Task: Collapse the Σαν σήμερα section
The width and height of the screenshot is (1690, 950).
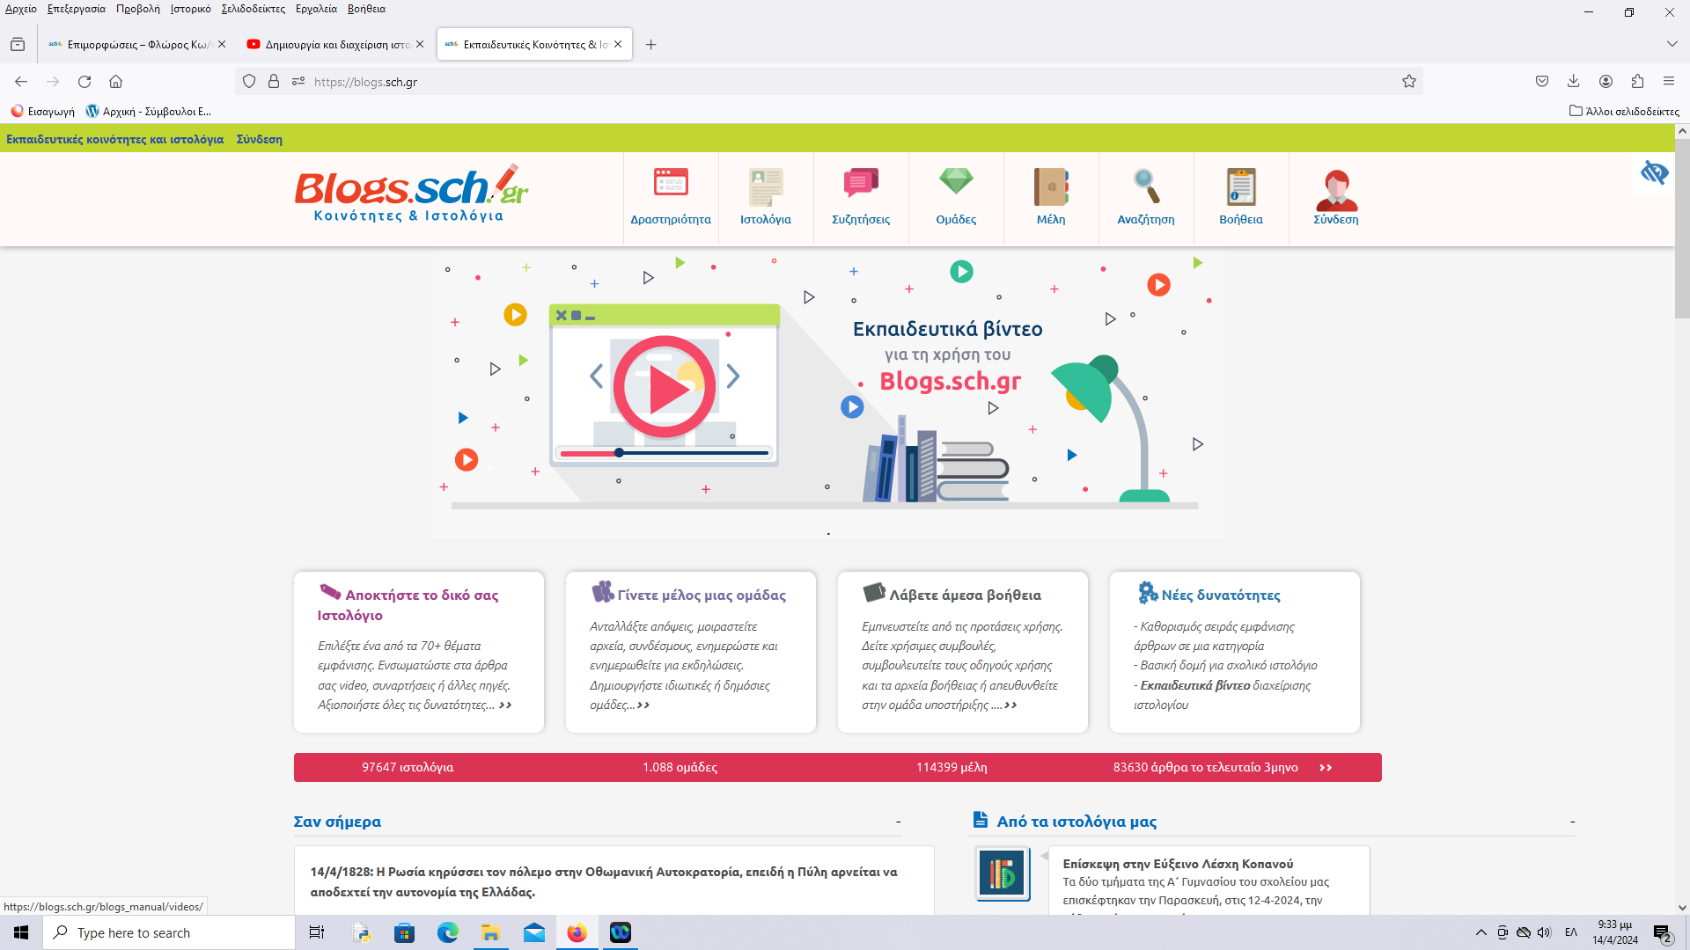Action: [x=898, y=822]
